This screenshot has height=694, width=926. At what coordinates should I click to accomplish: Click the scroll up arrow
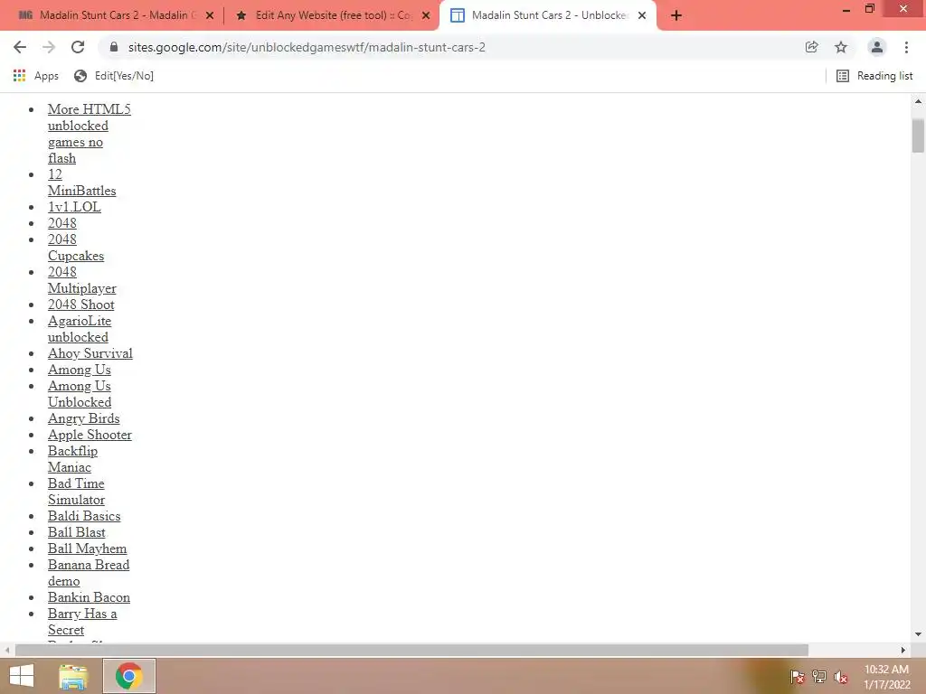918,101
